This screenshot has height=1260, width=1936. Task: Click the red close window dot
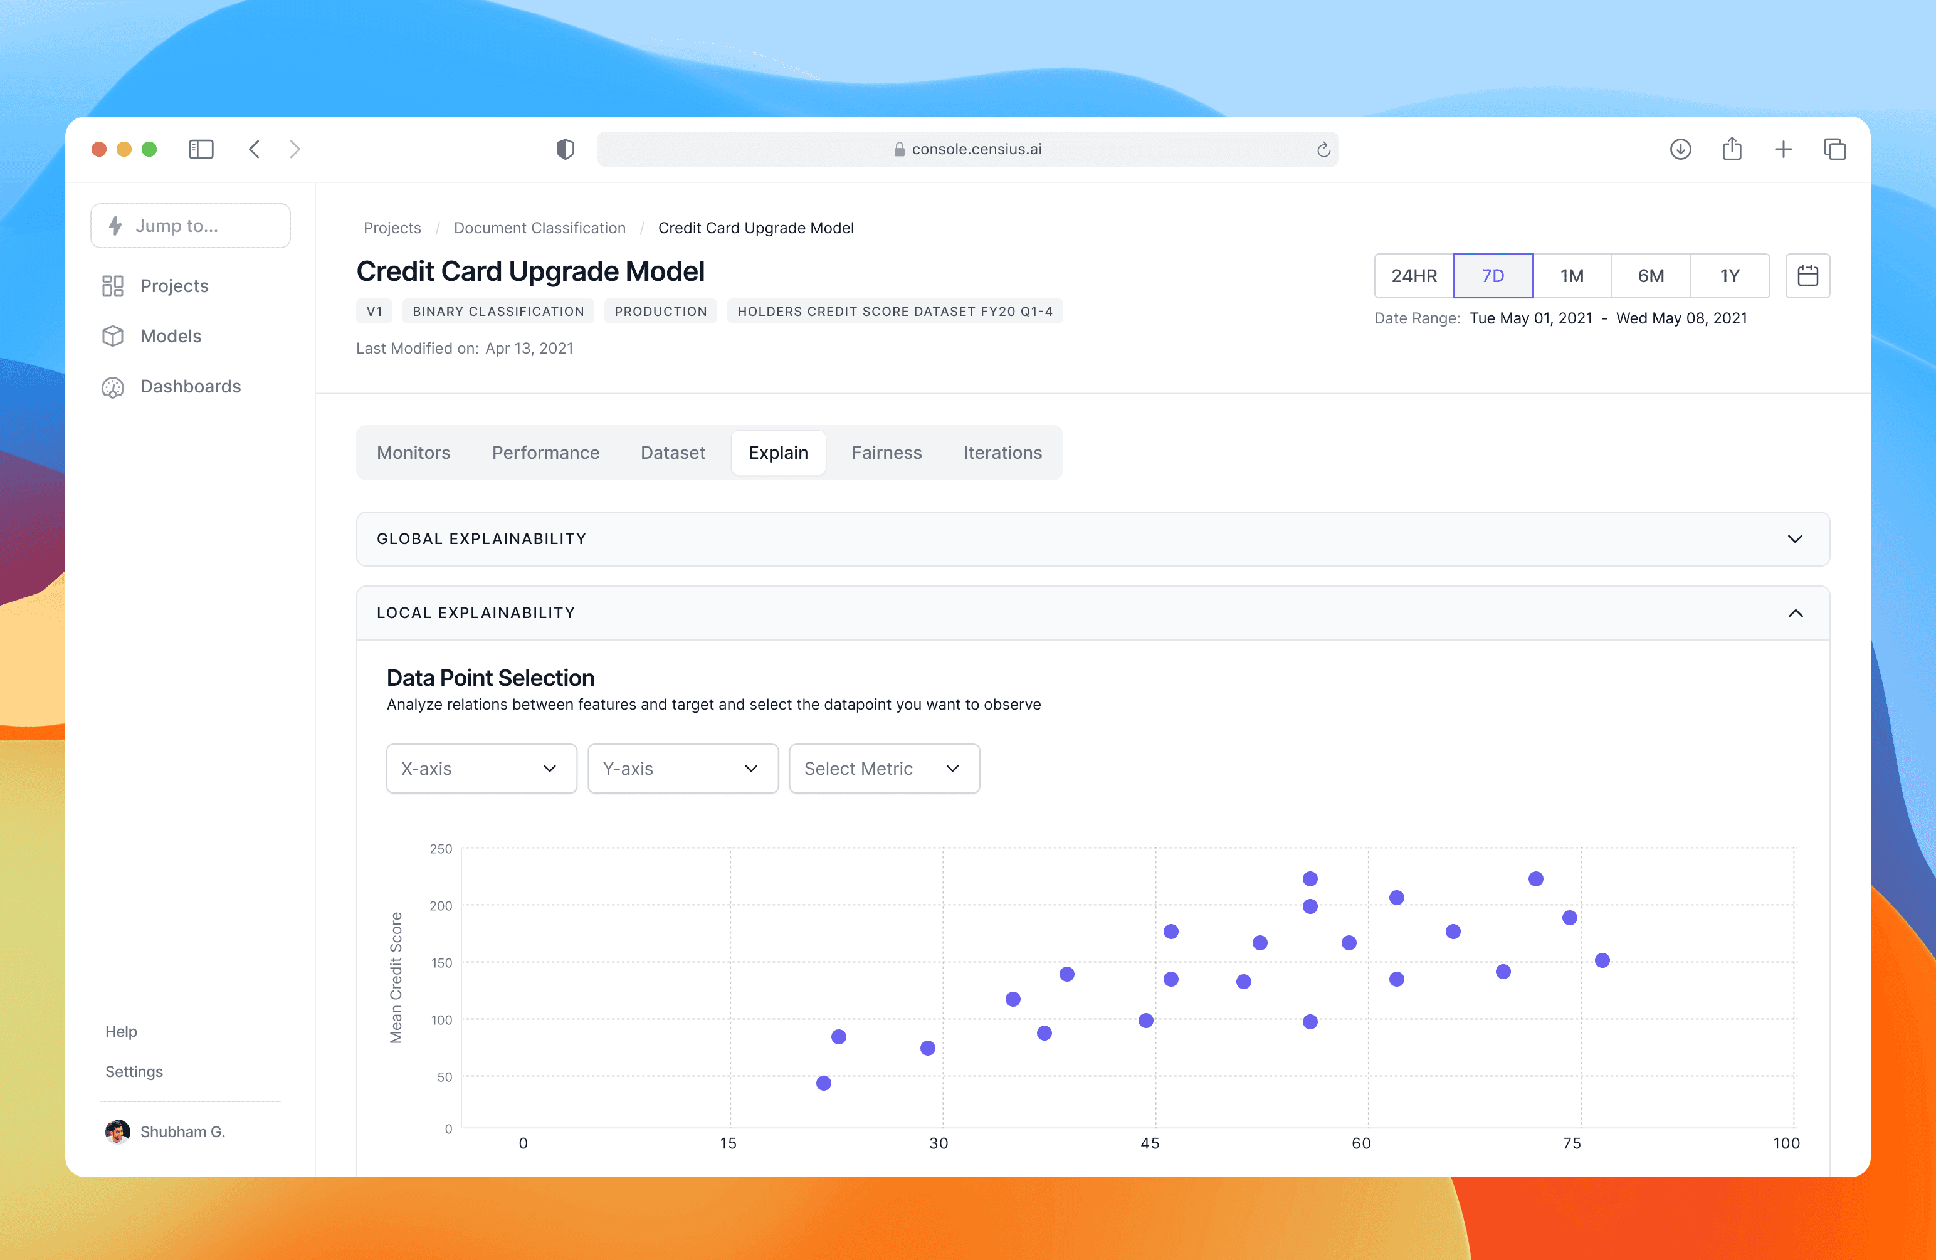99,149
